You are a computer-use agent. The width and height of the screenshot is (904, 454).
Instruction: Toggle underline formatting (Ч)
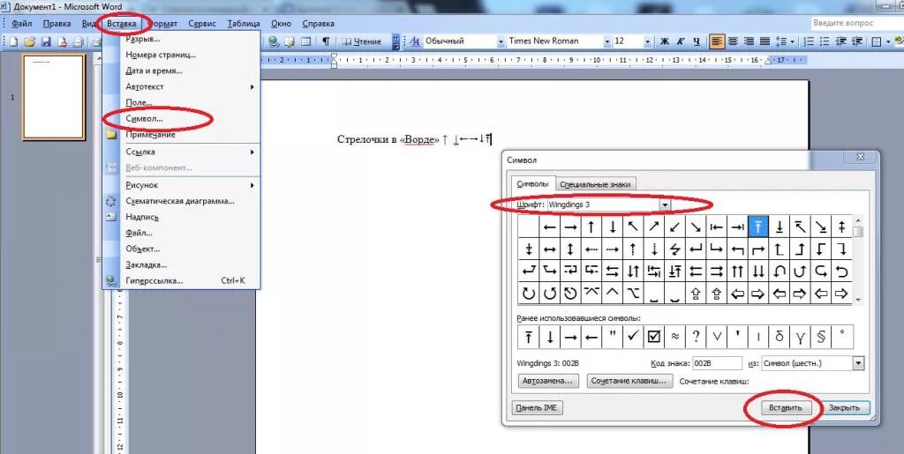point(697,41)
